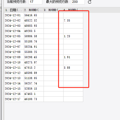
Task: Select the cell showing 1.23
Action: click(73, 36)
